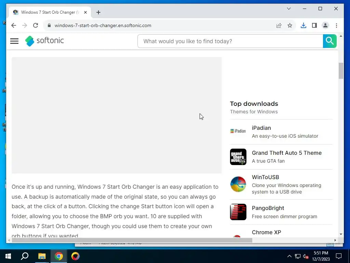The width and height of the screenshot is (350, 263).
Task: Open the Grand Theft Auto 5 Theme link
Action: (x=287, y=153)
